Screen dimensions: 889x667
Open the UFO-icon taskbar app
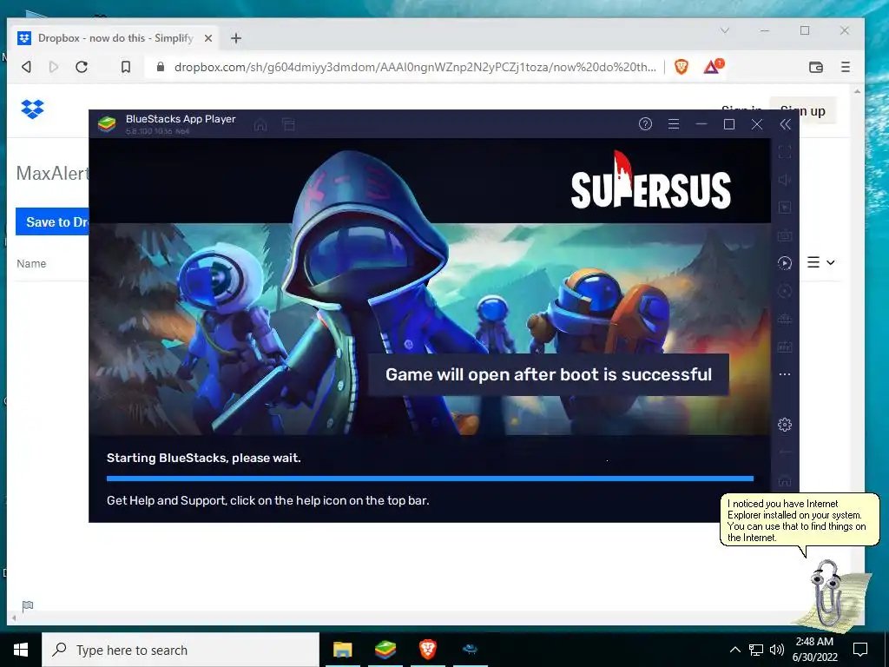pyautogui.click(x=470, y=650)
